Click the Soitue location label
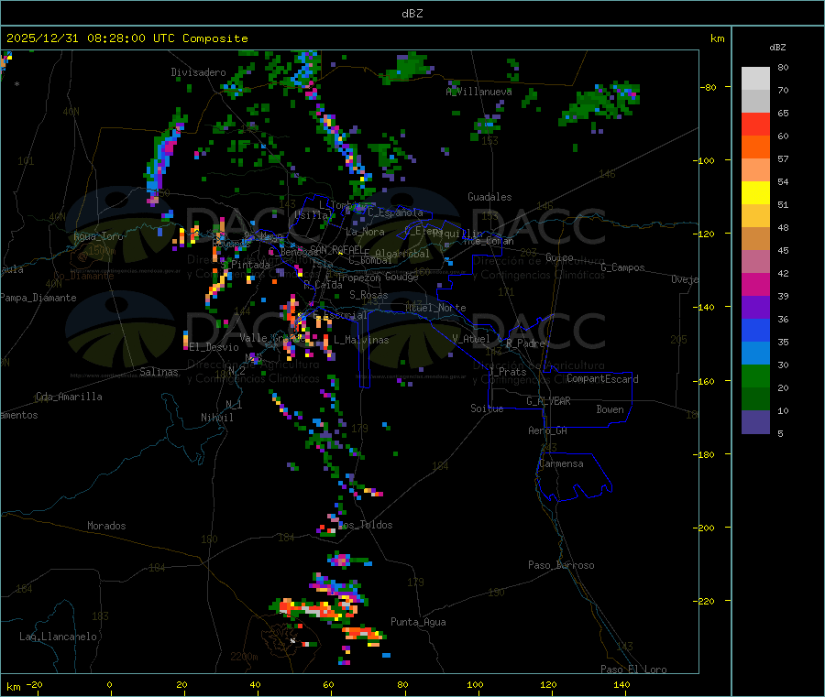 coord(487,408)
